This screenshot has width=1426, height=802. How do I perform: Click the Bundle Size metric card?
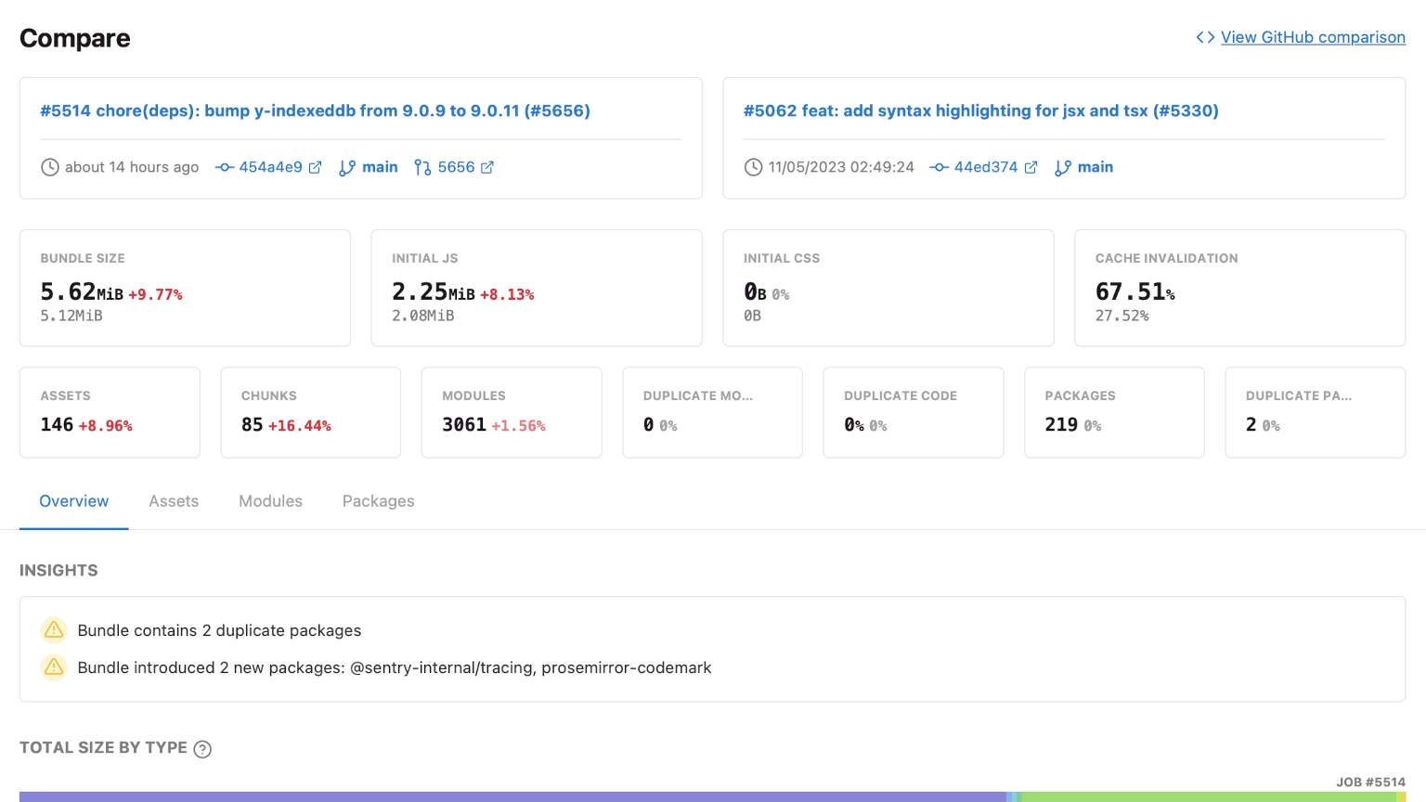click(x=185, y=288)
